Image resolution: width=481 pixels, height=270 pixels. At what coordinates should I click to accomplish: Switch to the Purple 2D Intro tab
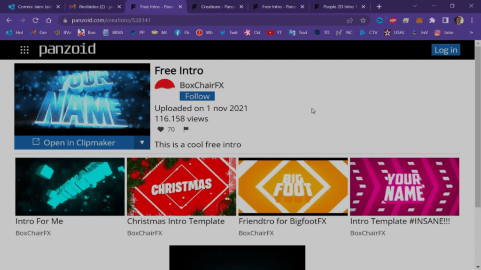(341, 7)
